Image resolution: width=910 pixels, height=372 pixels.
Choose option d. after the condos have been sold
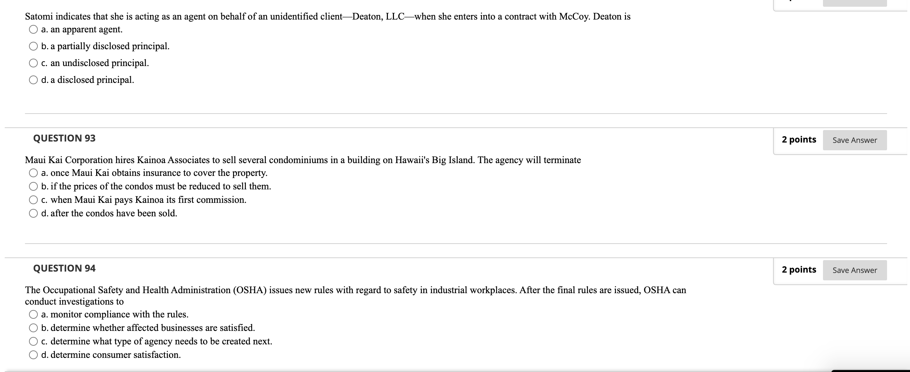point(33,213)
